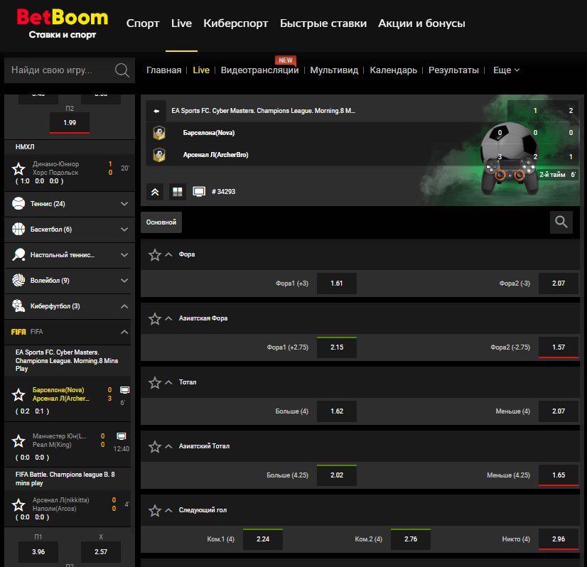Screen dimensions: 587x567
Task: Collapse the Фора market chevron
Action: [168, 254]
